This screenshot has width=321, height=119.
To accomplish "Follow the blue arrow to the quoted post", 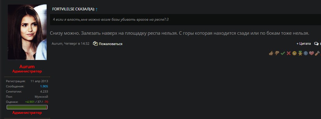I will pyautogui.click(x=97, y=9).
